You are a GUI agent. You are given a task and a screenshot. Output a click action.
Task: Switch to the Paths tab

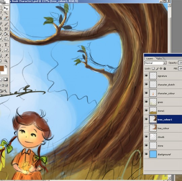[x=159, y=59]
